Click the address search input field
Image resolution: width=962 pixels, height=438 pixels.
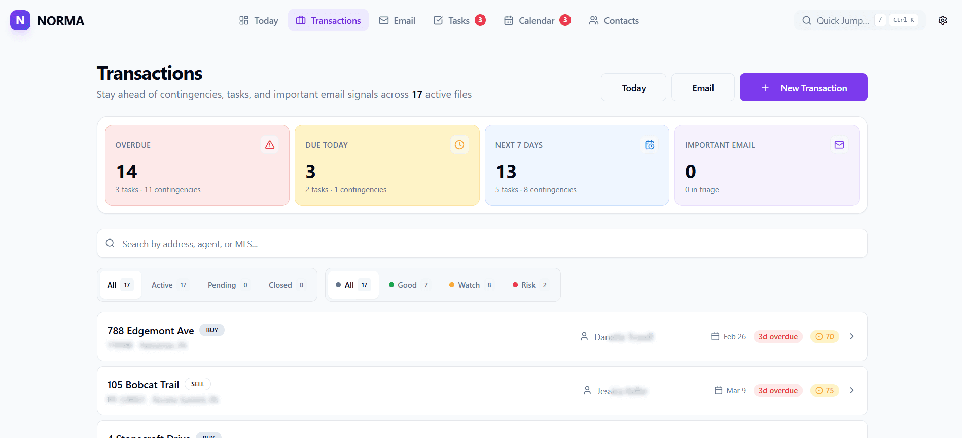tap(482, 244)
